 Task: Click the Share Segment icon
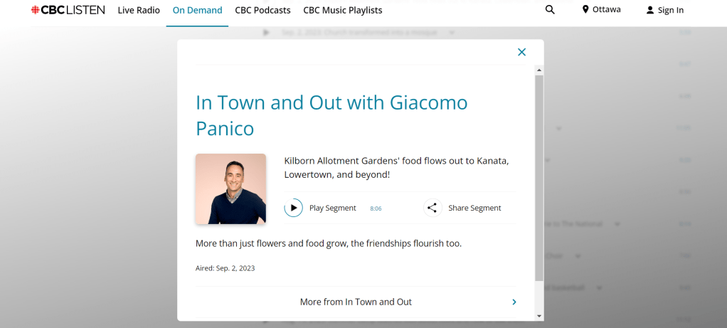tap(432, 208)
